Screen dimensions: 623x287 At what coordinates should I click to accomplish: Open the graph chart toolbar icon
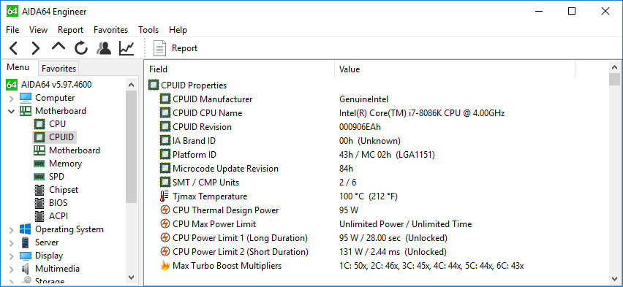(127, 48)
